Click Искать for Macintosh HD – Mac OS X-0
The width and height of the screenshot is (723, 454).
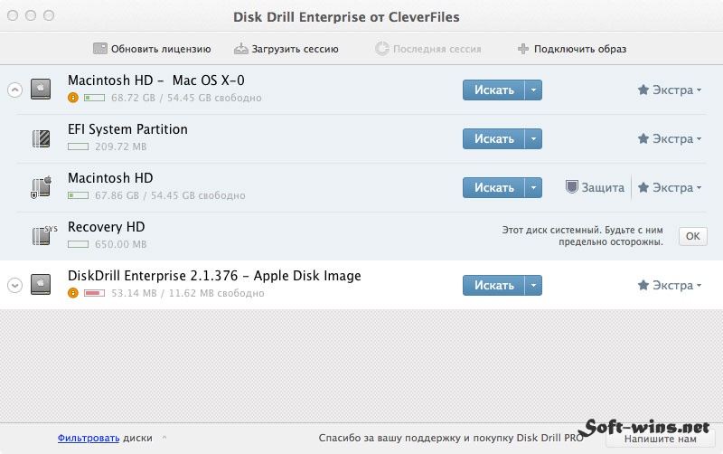point(493,90)
